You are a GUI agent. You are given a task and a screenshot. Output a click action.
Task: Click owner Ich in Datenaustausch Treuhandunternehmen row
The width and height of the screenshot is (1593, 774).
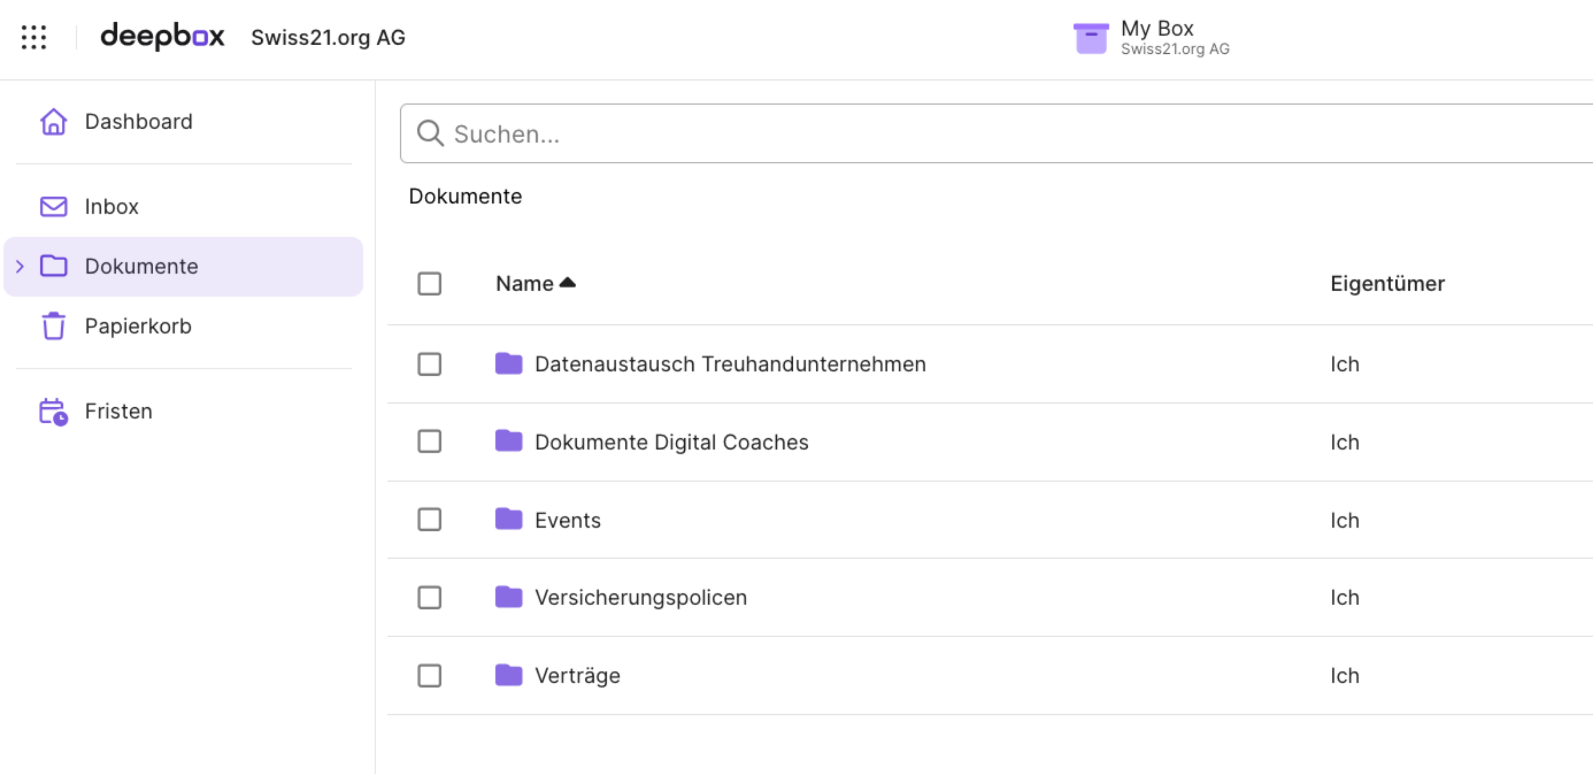coord(1344,364)
